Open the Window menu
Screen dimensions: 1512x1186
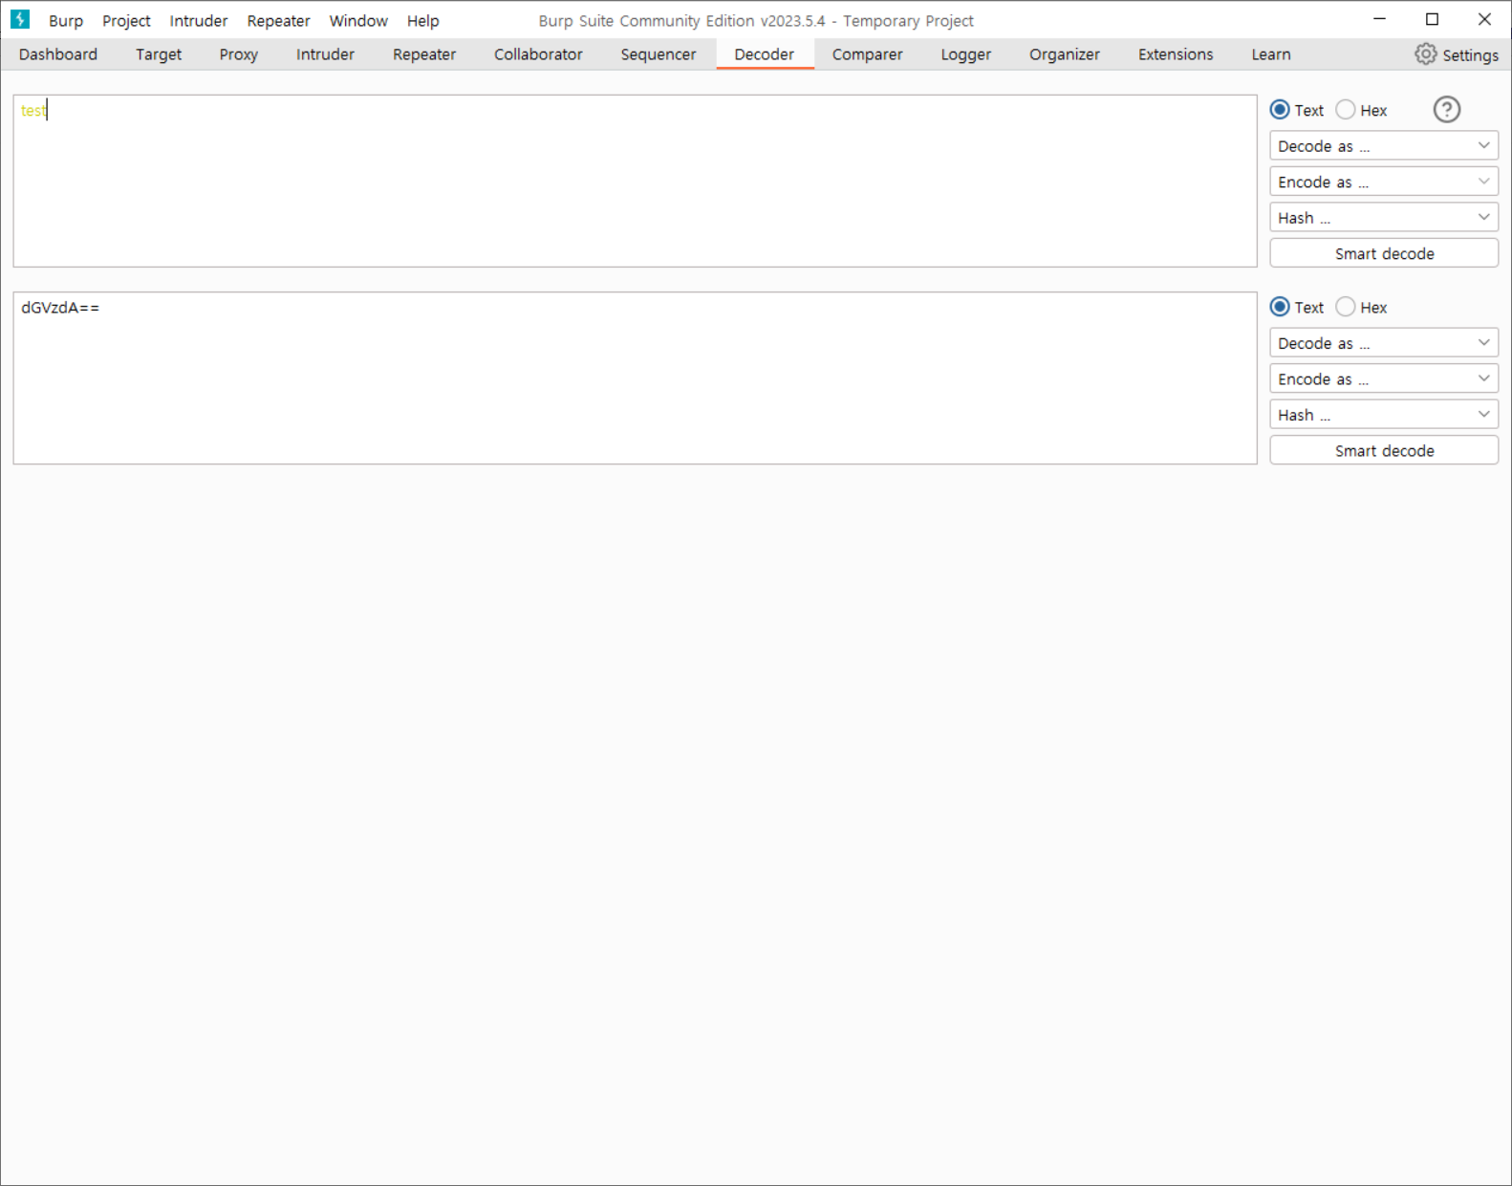358,20
